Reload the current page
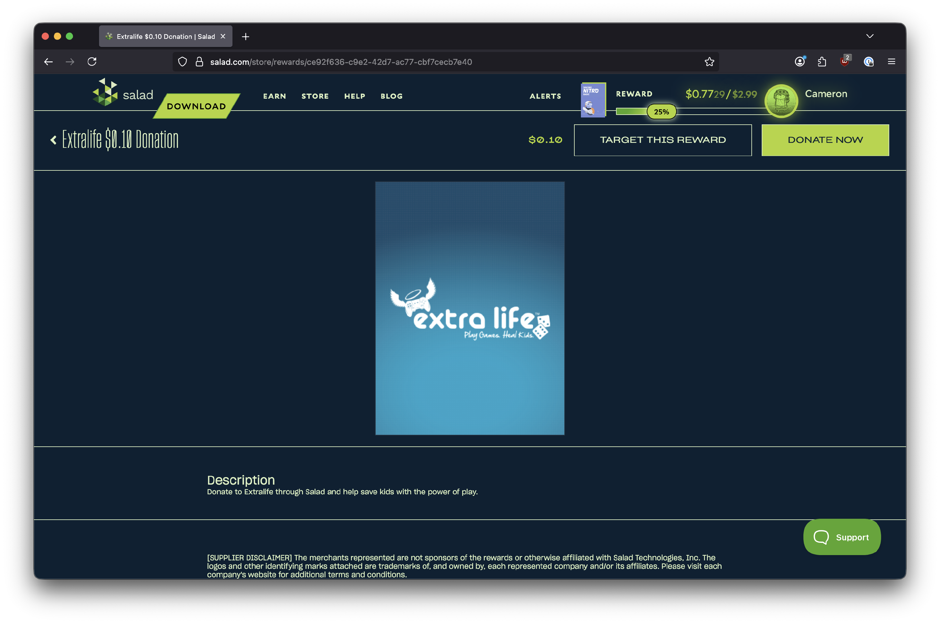Screen dimensions: 940x624 (92, 62)
